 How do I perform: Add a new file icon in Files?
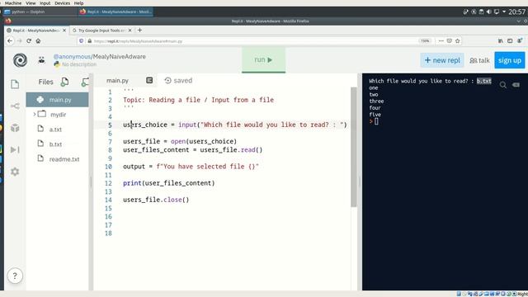(64, 82)
